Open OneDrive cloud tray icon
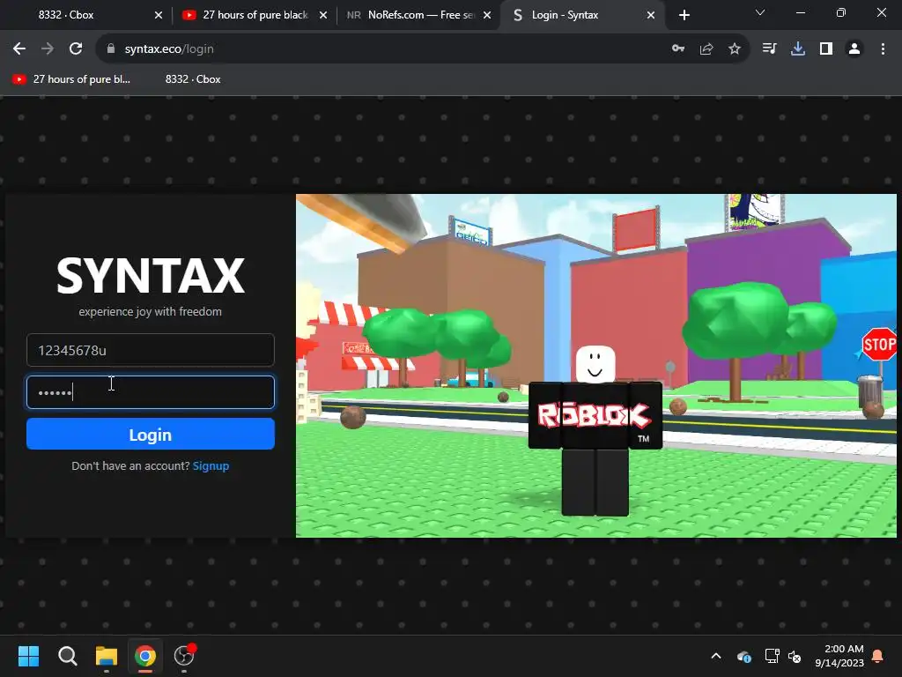The height and width of the screenshot is (677, 902). pyautogui.click(x=743, y=656)
